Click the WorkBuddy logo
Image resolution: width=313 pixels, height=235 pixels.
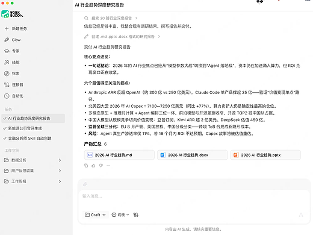click(12, 14)
